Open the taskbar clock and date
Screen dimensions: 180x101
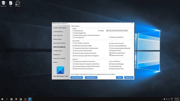[x=177, y=99]
